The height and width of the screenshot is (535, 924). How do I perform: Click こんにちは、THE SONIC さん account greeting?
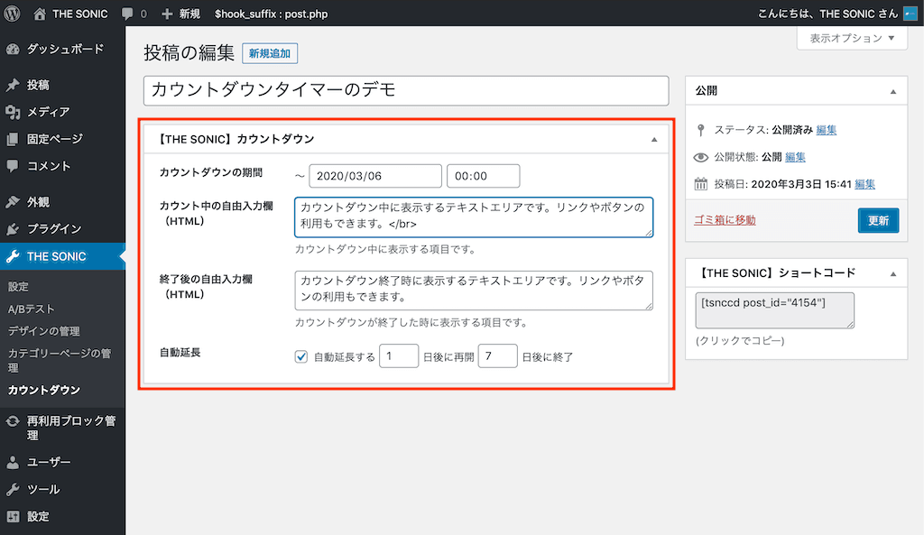[827, 14]
